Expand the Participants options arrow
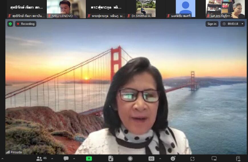Image resolution: width=248 pixels, height=162 pixels. 52,159
